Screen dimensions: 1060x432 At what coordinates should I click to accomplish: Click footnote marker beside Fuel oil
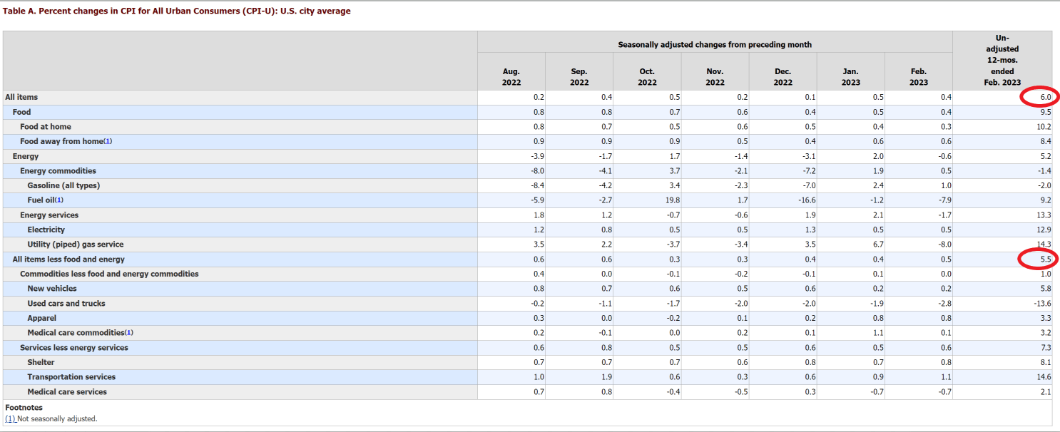click(59, 200)
